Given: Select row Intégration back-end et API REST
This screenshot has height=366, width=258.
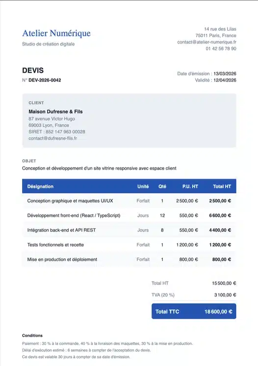Looking at the screenshot, I should click(129, 230).
